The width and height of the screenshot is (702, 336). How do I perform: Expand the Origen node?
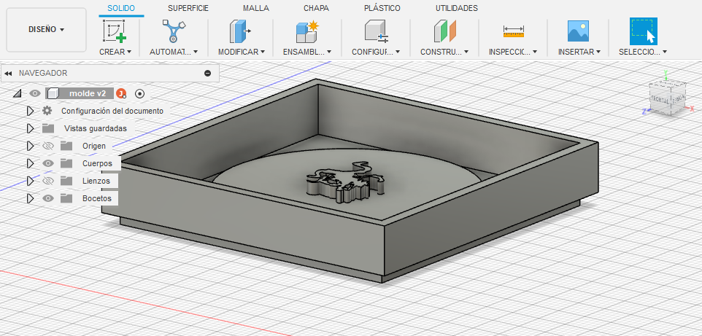(x=30, y=146)
